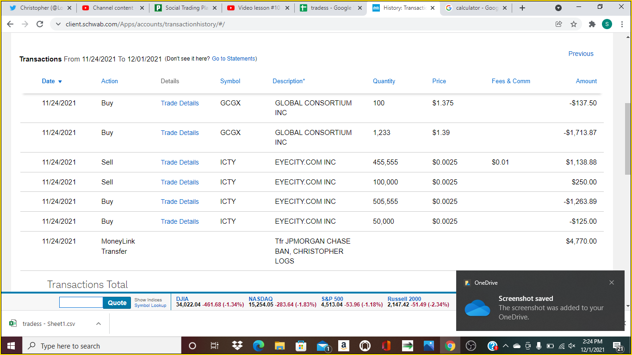
Task: Switch to Social Trading Platform tab
Action: point(186,8)
